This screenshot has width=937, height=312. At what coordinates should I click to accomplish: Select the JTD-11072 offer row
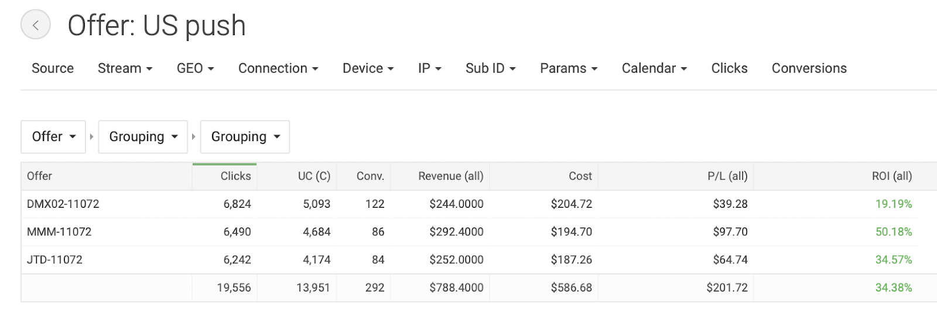[54, 260]
